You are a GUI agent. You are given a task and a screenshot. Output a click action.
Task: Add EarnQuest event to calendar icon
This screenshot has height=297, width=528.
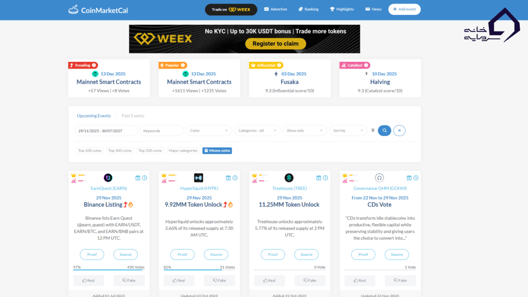pos(138,177)
